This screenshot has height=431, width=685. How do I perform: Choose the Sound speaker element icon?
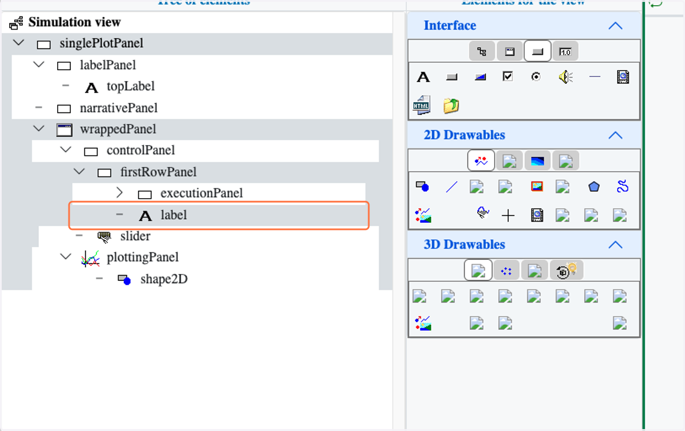point(566,76)
